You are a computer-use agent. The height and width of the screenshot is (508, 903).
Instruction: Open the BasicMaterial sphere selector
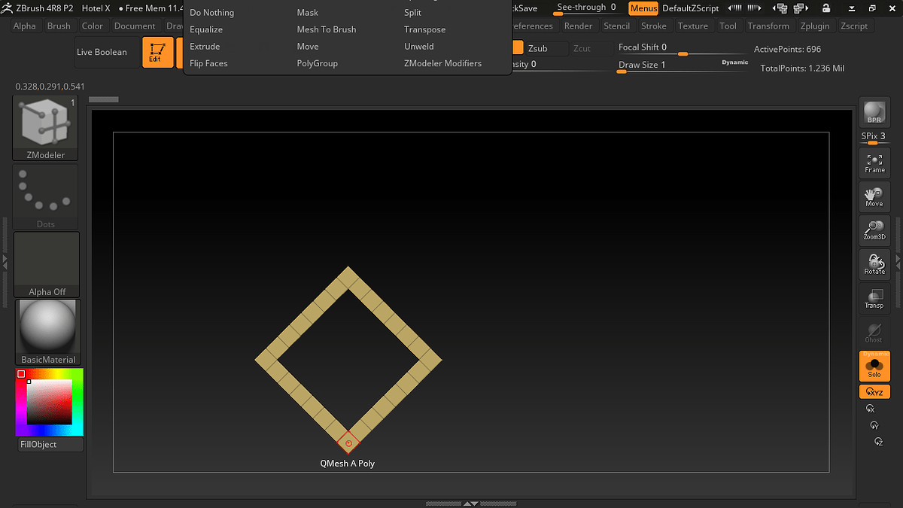48,333
